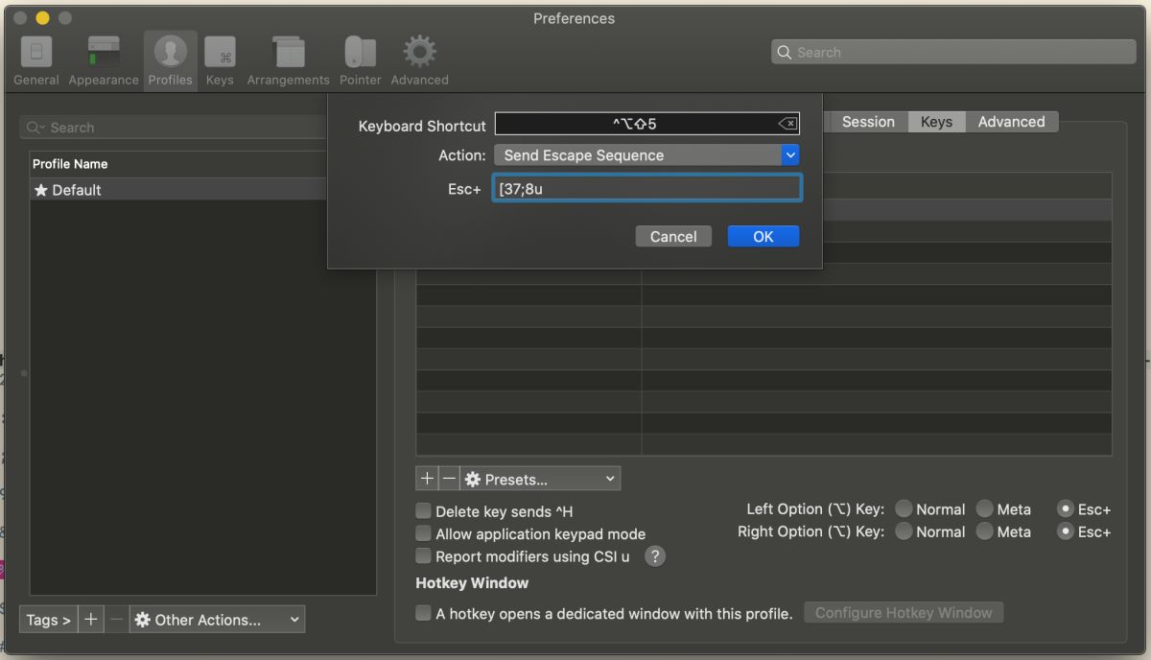Add a key mapping with the plus button

[427, 479]
